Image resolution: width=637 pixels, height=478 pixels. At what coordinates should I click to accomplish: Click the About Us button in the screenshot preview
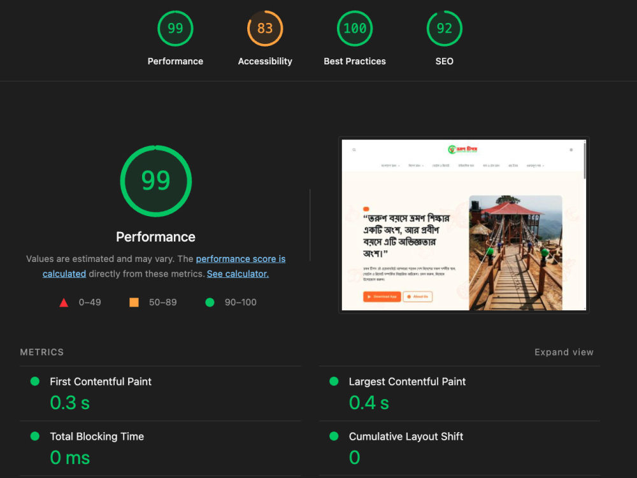tap(418, 297)
